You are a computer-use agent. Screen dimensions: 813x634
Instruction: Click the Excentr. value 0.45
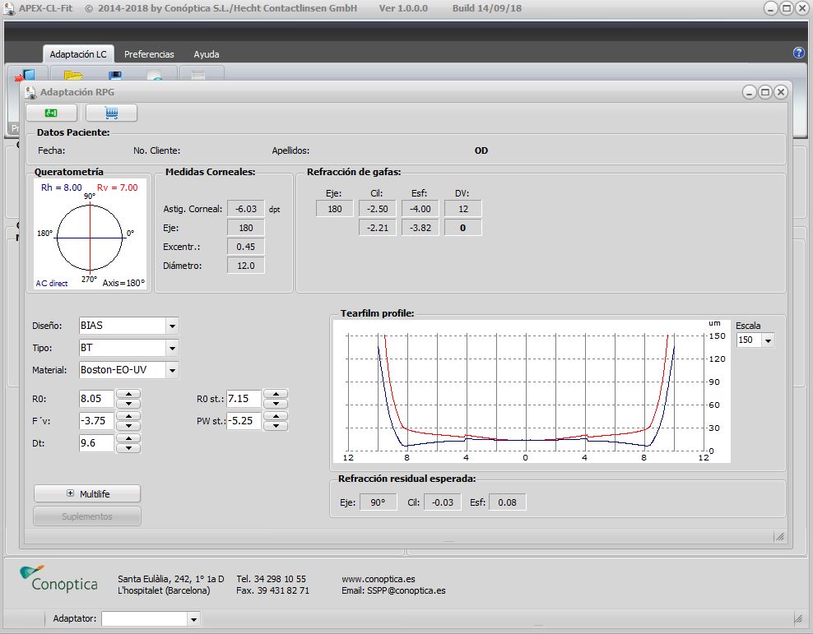(246, 247)
